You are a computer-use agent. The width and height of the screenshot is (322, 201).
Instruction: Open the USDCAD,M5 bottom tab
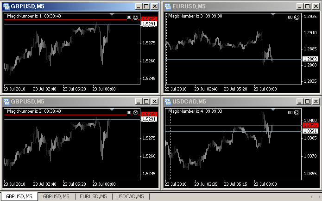click(x=130, y=196)
